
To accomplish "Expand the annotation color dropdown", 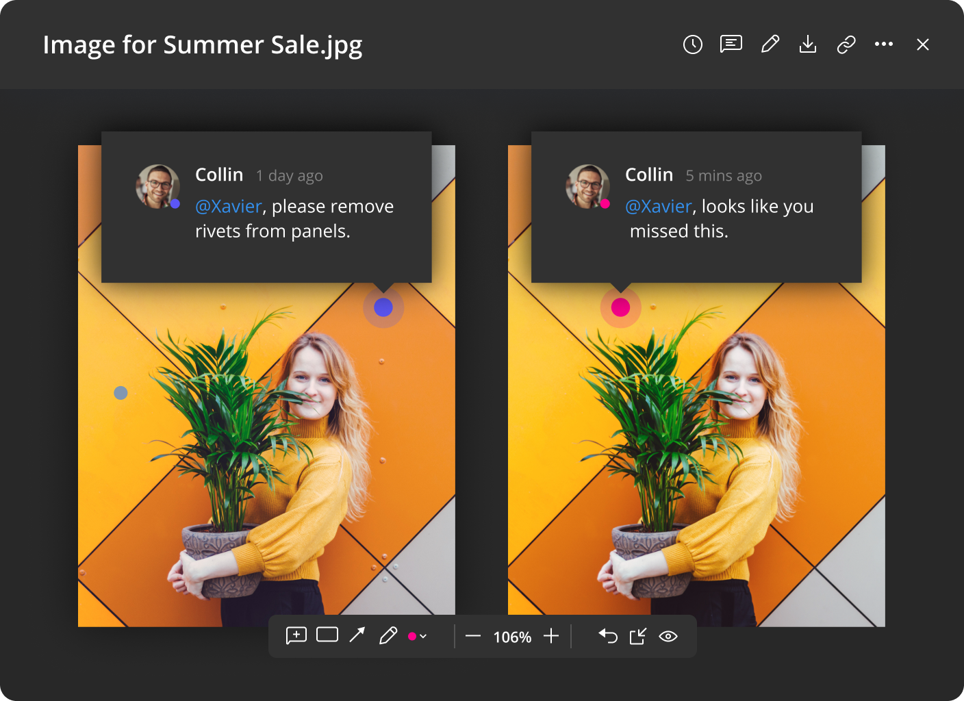I will coord(418,636).
